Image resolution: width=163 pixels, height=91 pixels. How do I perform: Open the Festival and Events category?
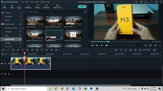tap(11, 28)
